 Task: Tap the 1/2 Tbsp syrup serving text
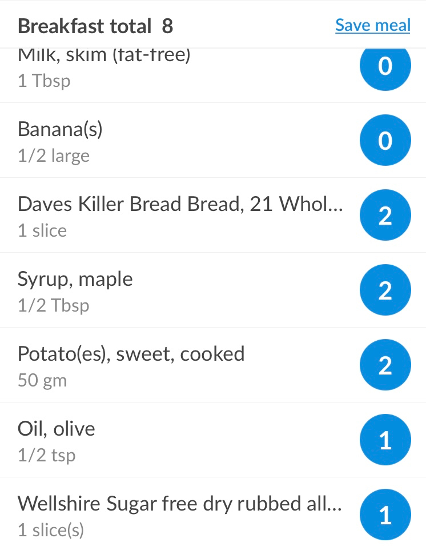point(54,305)
